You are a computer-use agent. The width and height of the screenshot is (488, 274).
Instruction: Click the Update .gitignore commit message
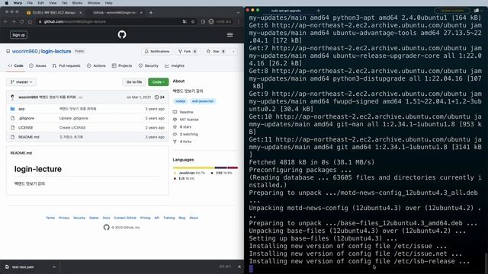pyautogui.click(x=74, y=119)
